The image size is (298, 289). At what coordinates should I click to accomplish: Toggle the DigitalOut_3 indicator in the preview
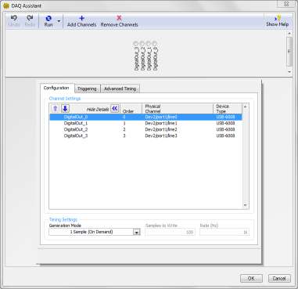click(135, 43)
